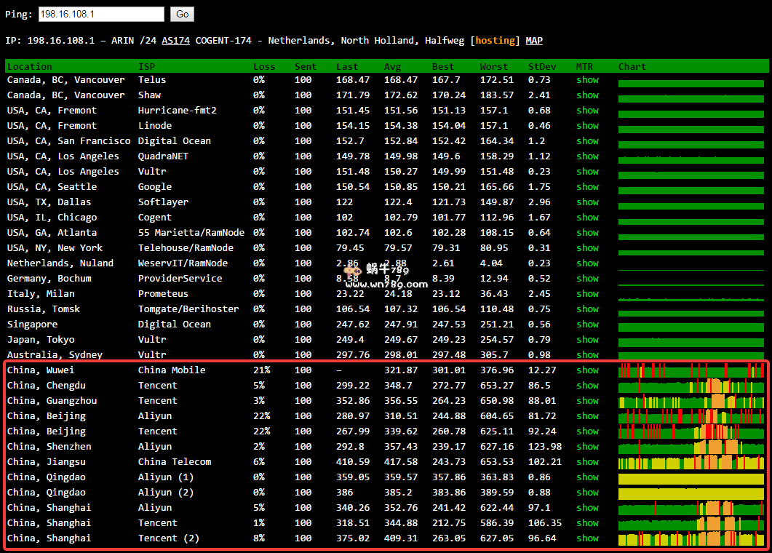772x553 pixels.
Task: Click the Go button to start ping test
Action: (x=182, y=13)
